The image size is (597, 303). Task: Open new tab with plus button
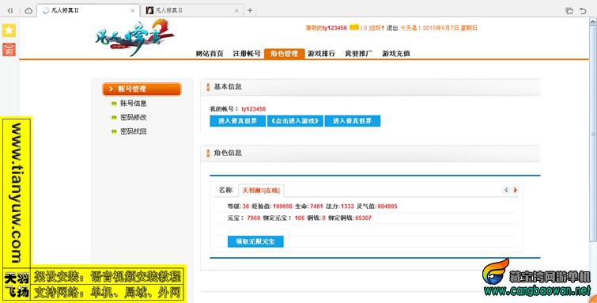tap(250, 10)
